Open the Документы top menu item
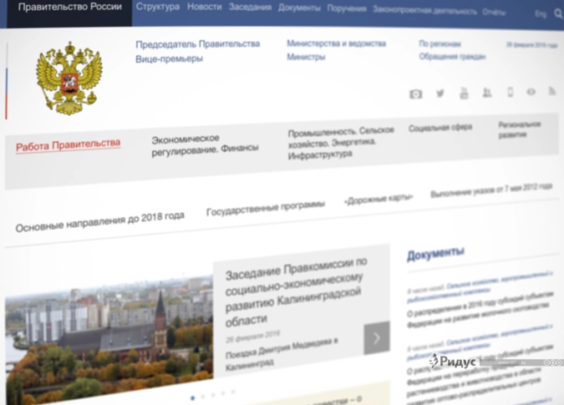Viewport: 564px width, 405px height. click(298, 8)
